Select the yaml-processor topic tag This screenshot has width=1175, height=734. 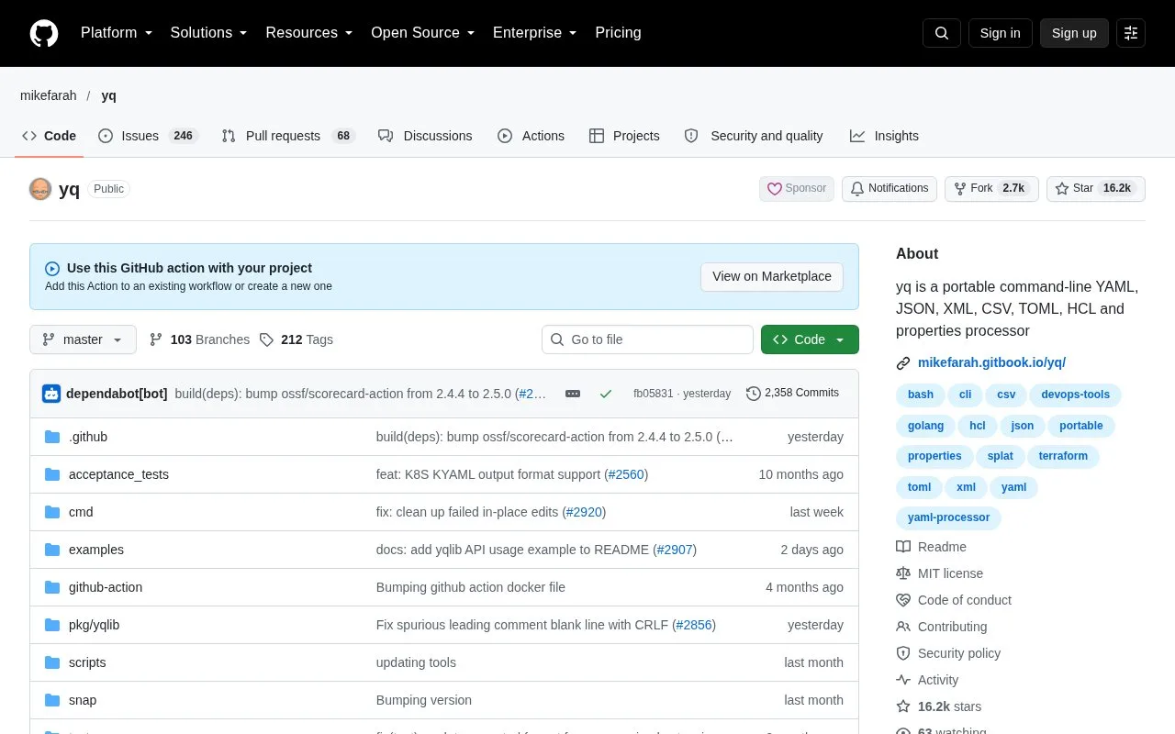tap(948, 517)
